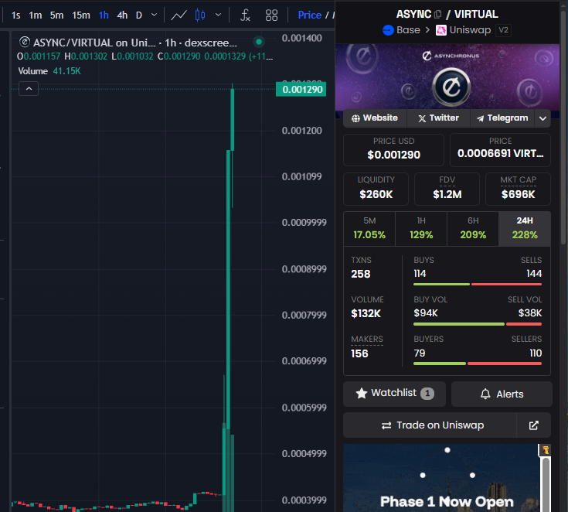Screen dimensions: 568x512
Task: Open the indicators fx icon
Action: [245, 15]
